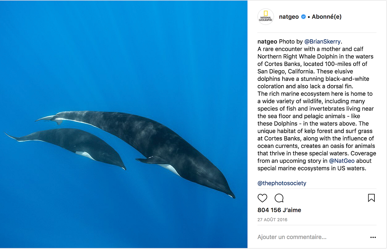Click natgeo username in the caption
Screen dimensions: 387x249
point(267,42)
